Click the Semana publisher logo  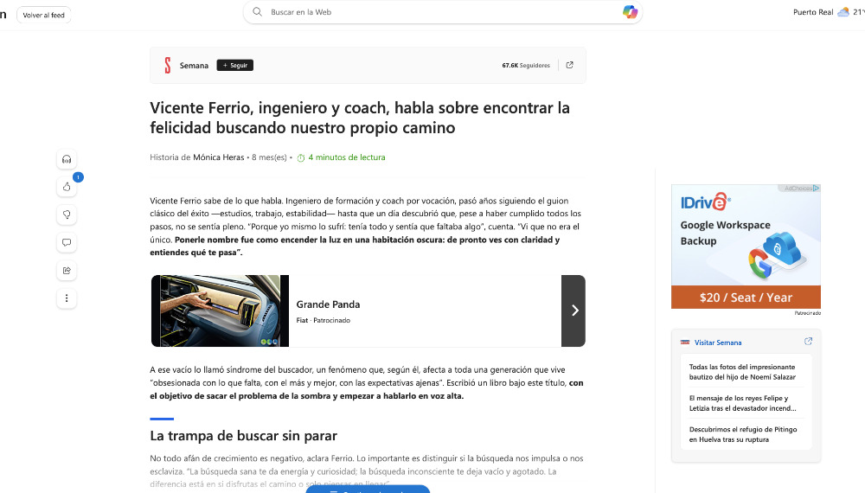tap(168, 65)
